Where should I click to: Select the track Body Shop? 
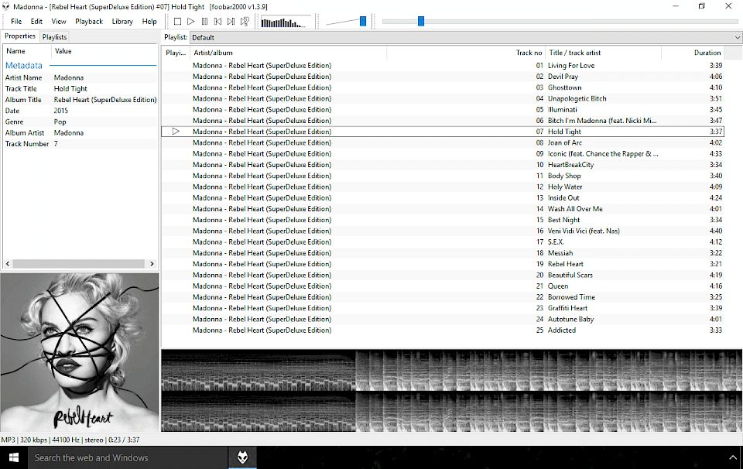pyautogui.click(x=443, y=176)
